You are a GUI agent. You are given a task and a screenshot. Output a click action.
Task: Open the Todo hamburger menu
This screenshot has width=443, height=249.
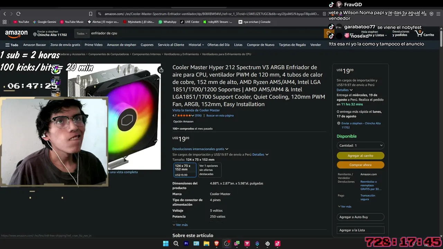point(12,45)
